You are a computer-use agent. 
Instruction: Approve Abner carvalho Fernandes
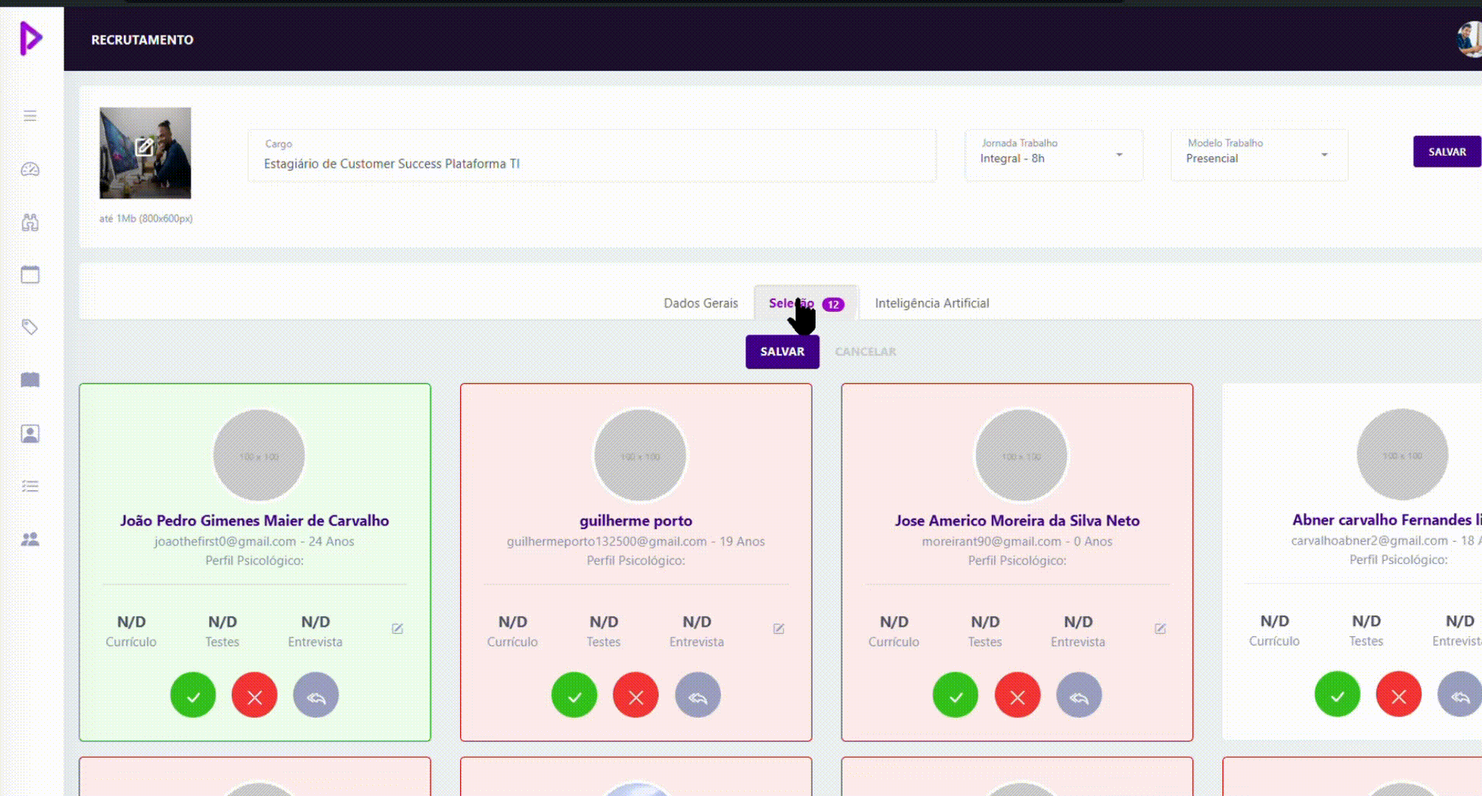click(x=1337, y=694)
